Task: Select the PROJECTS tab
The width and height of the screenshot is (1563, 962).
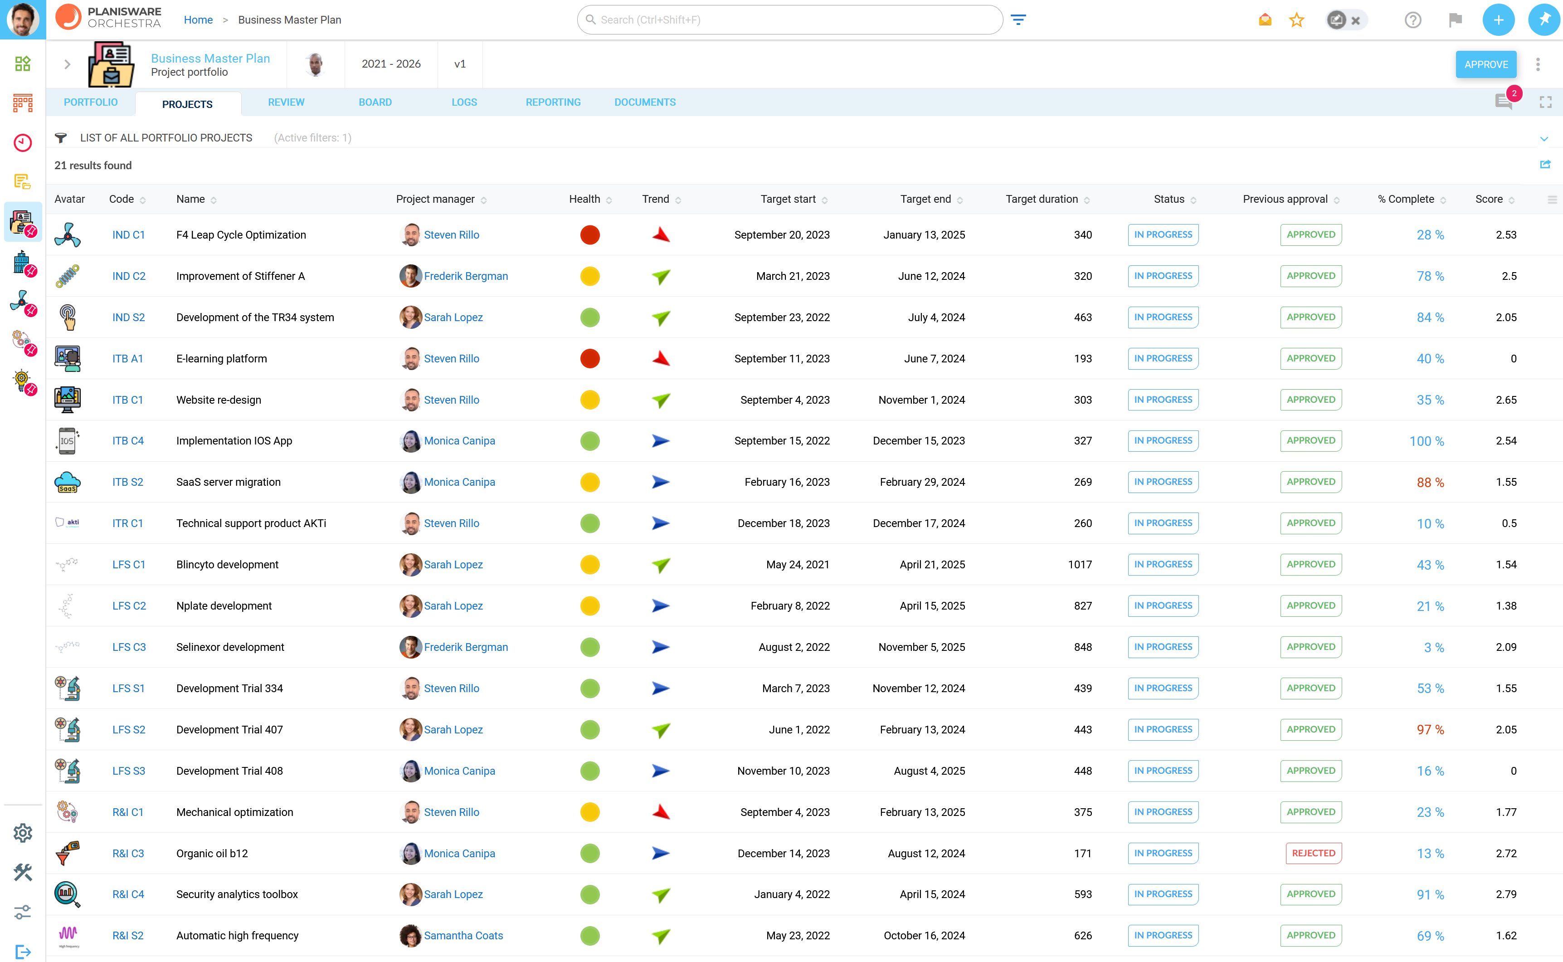Action: pos(188,104)
